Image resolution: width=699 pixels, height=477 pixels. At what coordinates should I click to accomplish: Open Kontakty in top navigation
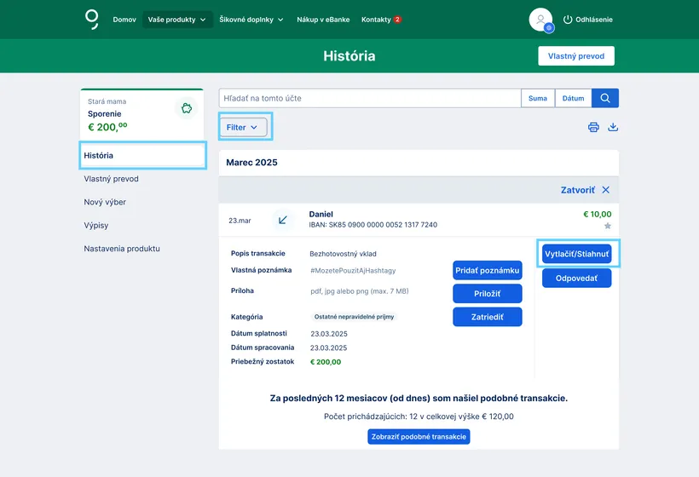(376, 20)
